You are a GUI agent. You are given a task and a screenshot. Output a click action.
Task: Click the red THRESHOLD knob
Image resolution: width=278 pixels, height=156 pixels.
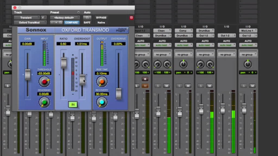pos(44,81)
